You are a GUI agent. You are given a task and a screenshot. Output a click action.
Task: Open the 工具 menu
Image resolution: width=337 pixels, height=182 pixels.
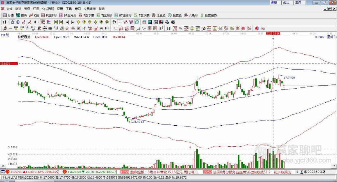(69, 9)
